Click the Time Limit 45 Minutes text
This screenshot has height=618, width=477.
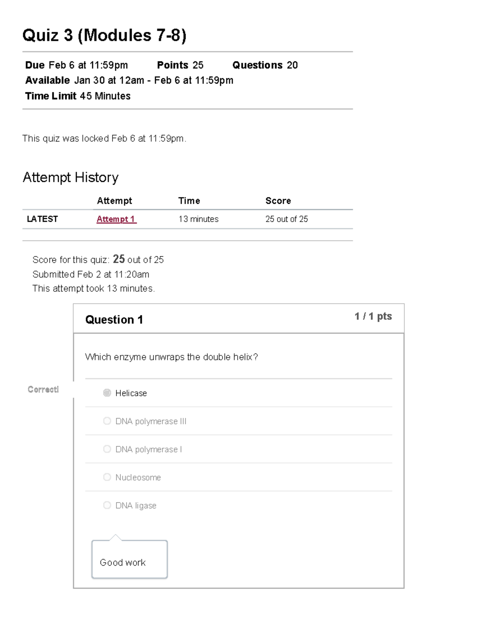[78, 96]
